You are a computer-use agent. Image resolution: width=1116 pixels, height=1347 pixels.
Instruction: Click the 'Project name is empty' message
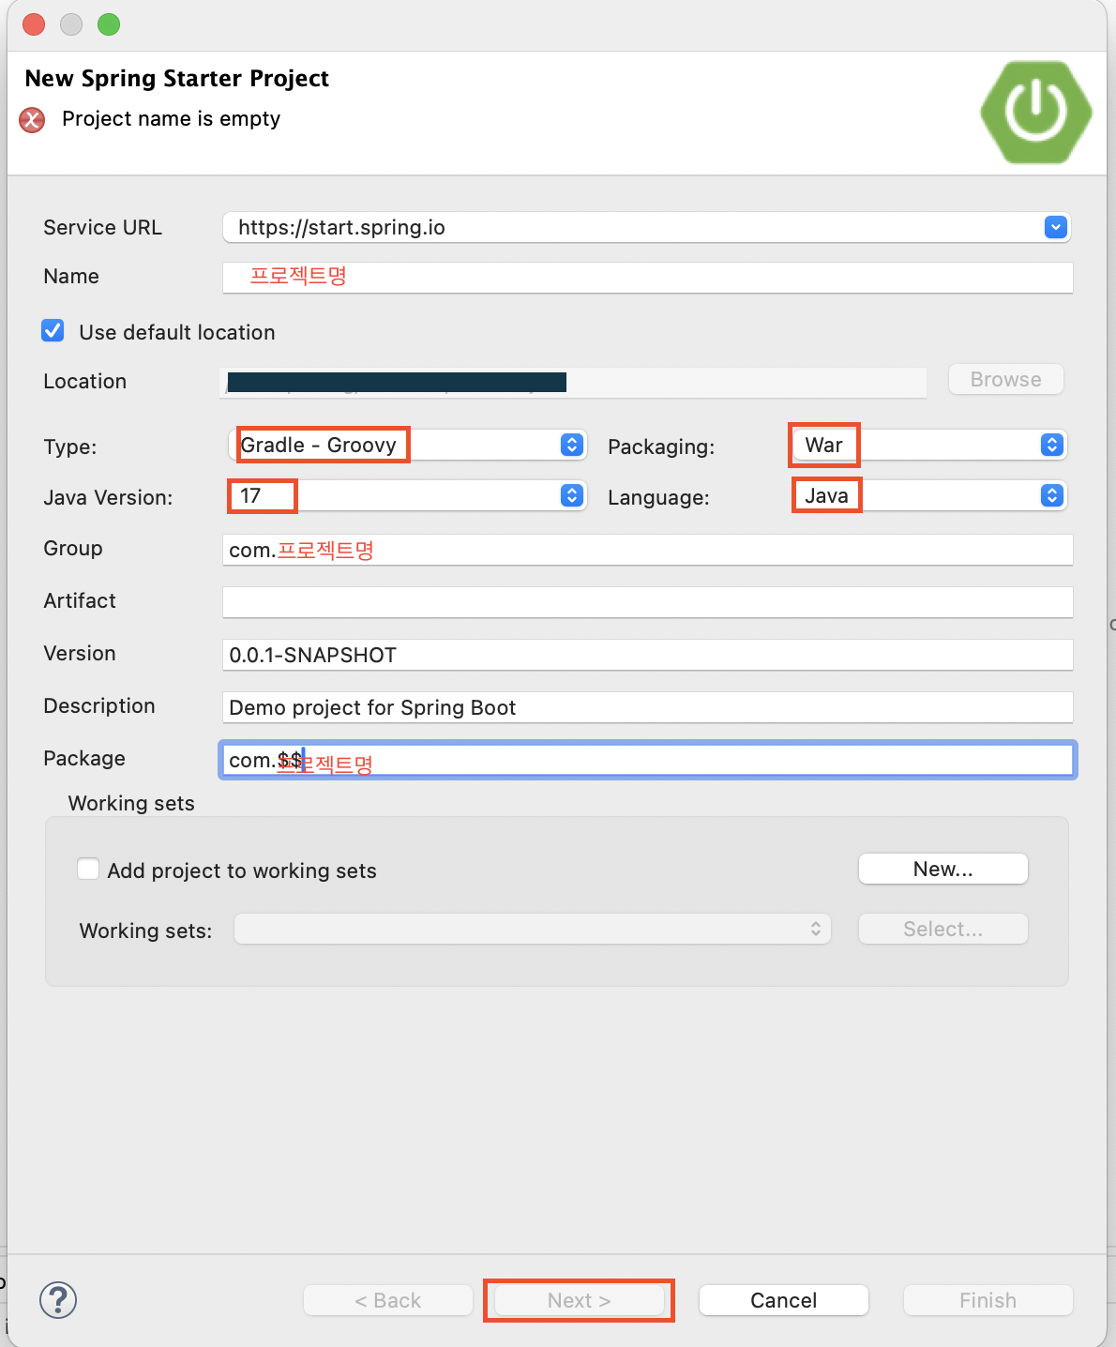coord(171,119)
